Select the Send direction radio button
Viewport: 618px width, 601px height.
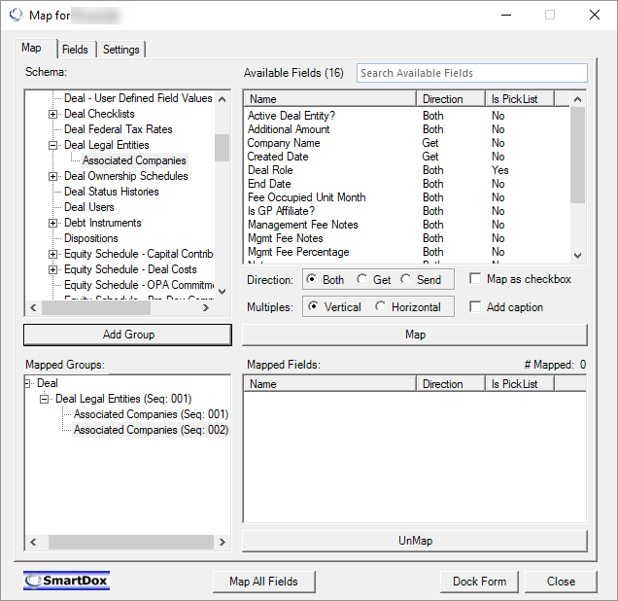point(405,279)
